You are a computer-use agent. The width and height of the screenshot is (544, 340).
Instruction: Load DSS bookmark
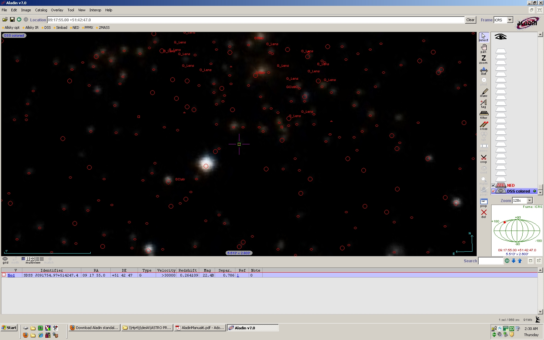pyautogui.click(x=46, y=28)
